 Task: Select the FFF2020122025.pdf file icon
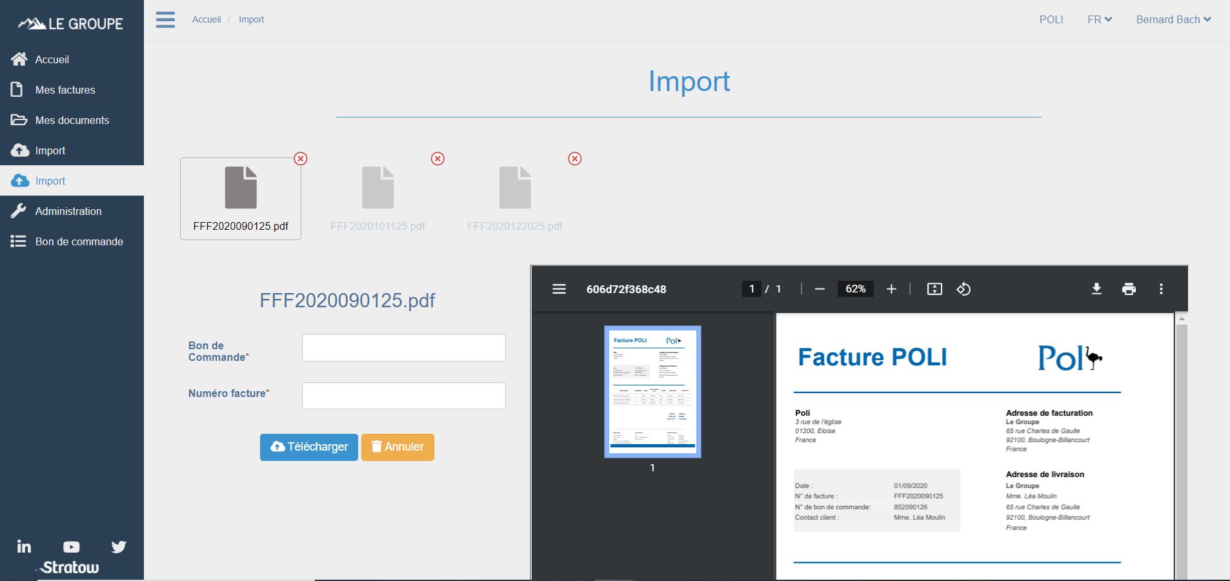[x=515, y=188]
